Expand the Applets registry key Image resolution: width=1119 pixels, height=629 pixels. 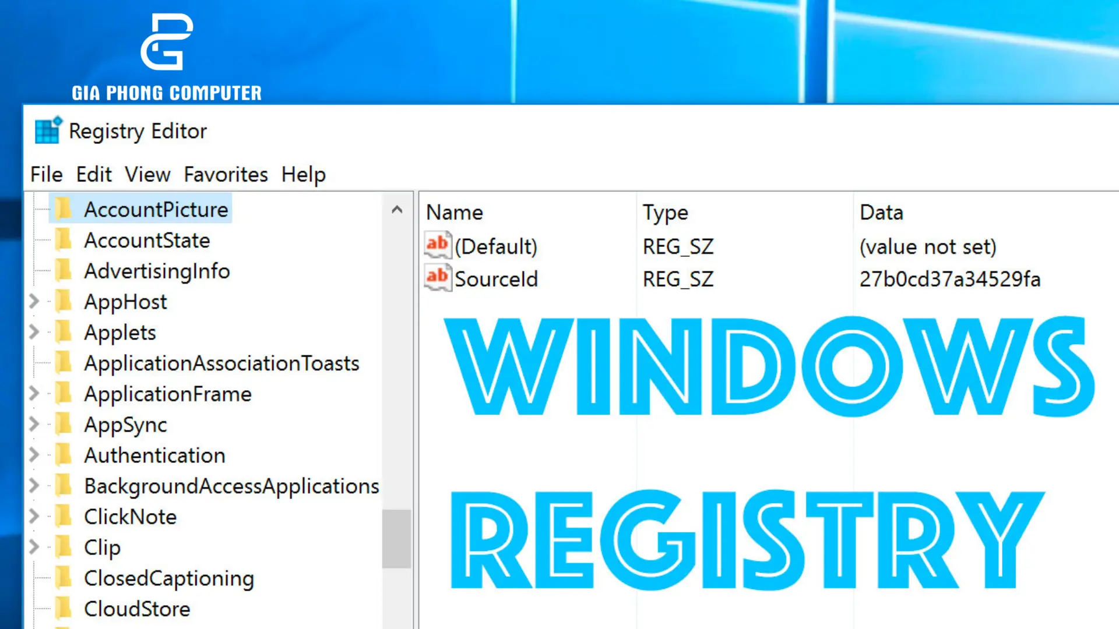coord(34,332)
